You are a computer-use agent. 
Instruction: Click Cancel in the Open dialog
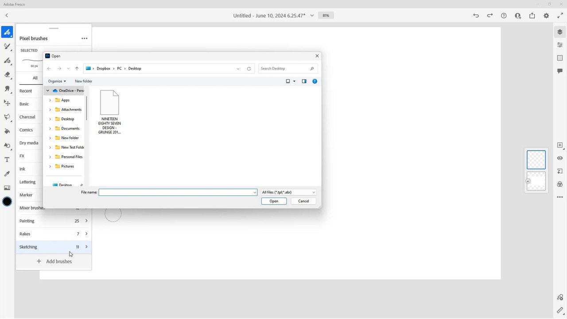(303, 201)
